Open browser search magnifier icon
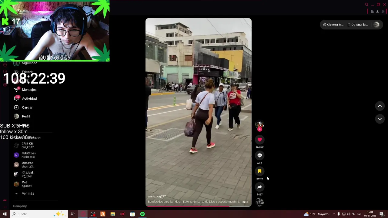Screen dimensions: 388x218 [x=366, y=5]
